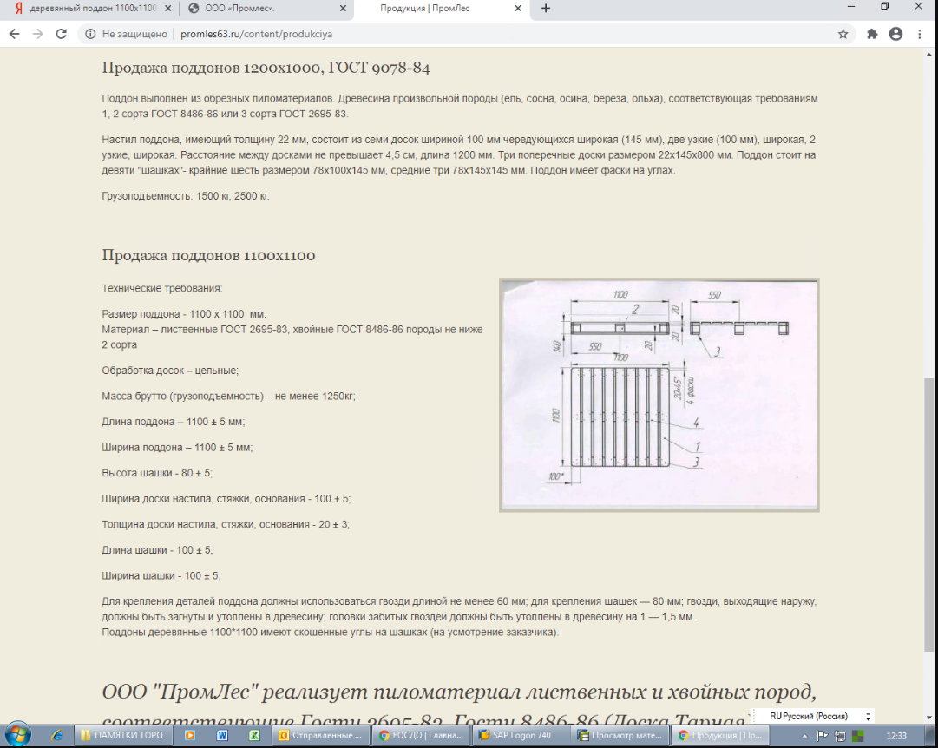Switch to 'ЕОСДО | Главна...' Chrome taskbar window
The image size is (938, 748).
pyautogui.click(x=421, y=736)
